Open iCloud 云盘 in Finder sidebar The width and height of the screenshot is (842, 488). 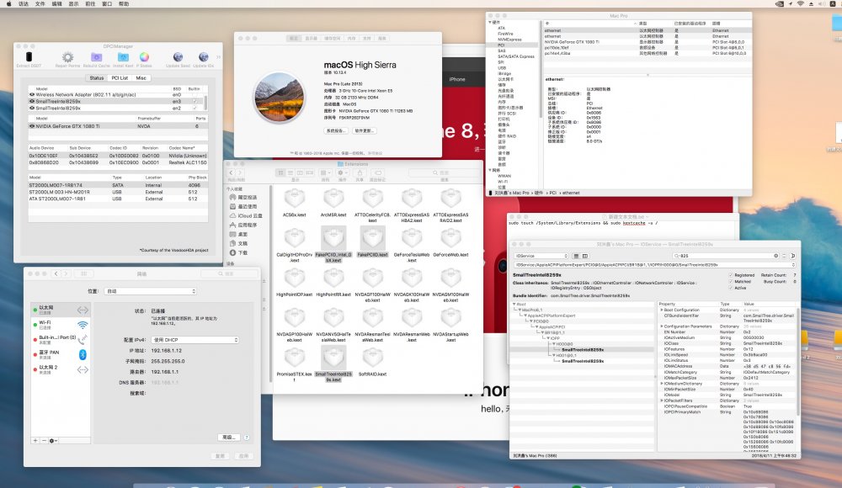[x=246, y=215]
